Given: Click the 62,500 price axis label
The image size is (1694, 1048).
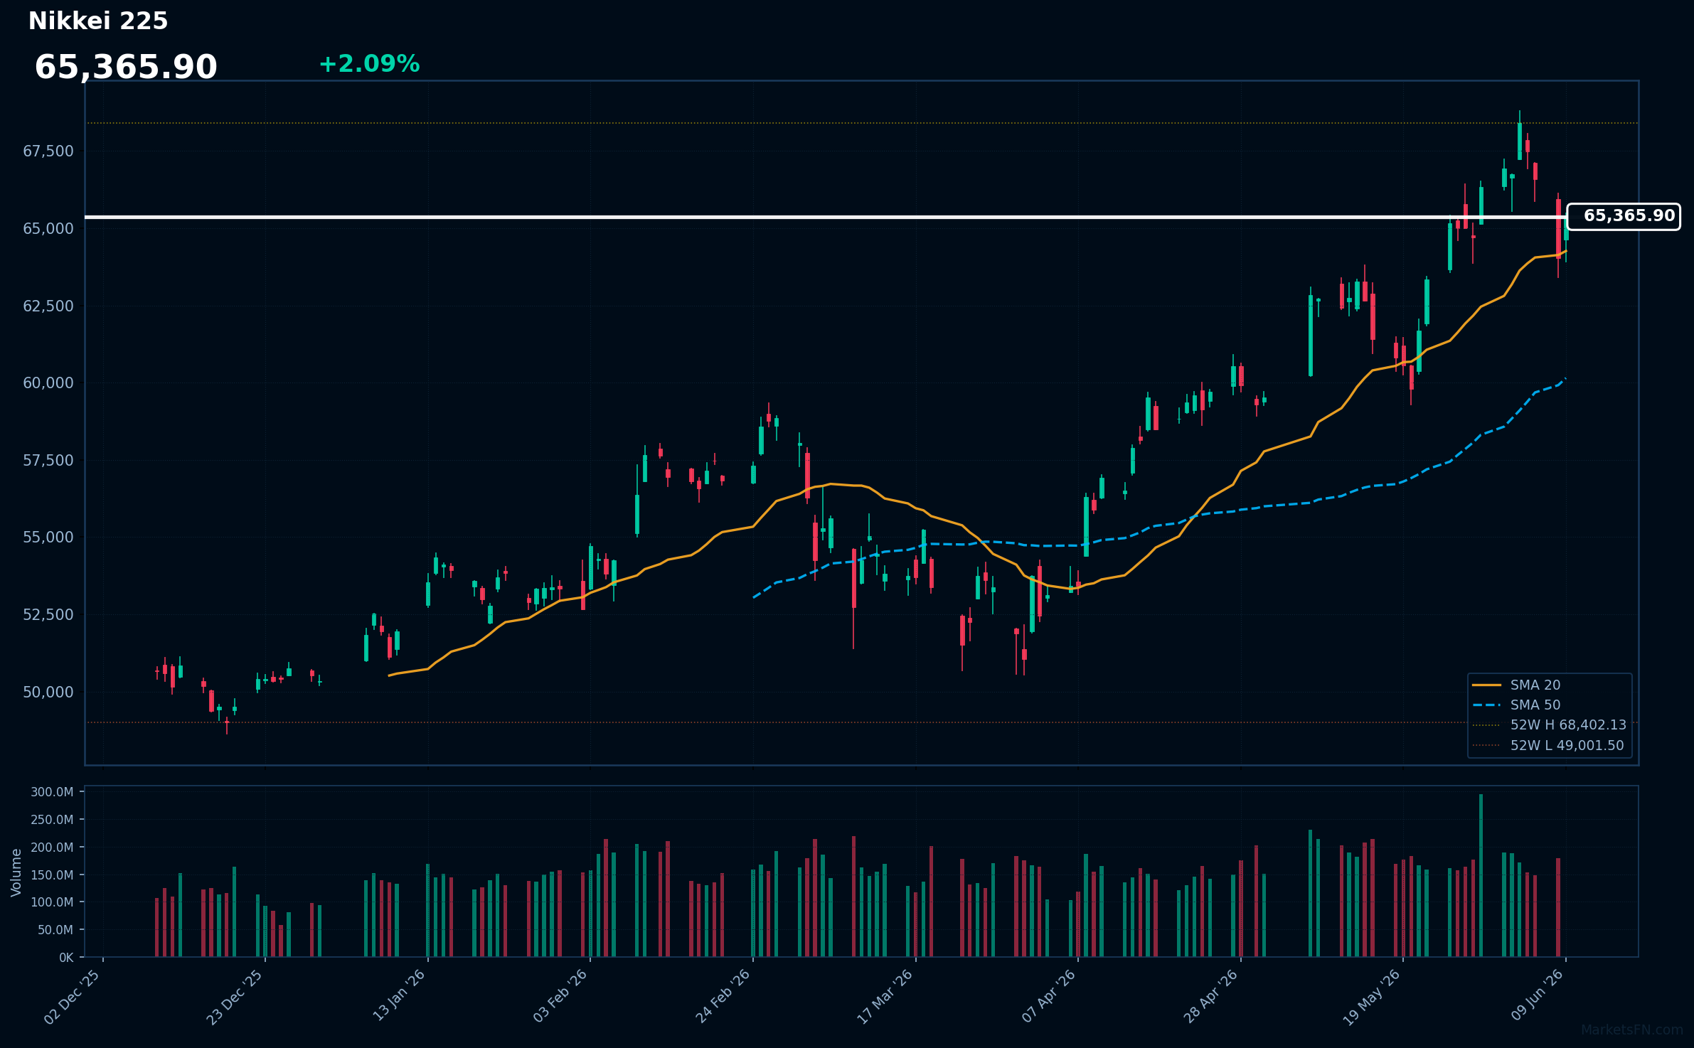Looking at the screenshot, I should point(48,306).
